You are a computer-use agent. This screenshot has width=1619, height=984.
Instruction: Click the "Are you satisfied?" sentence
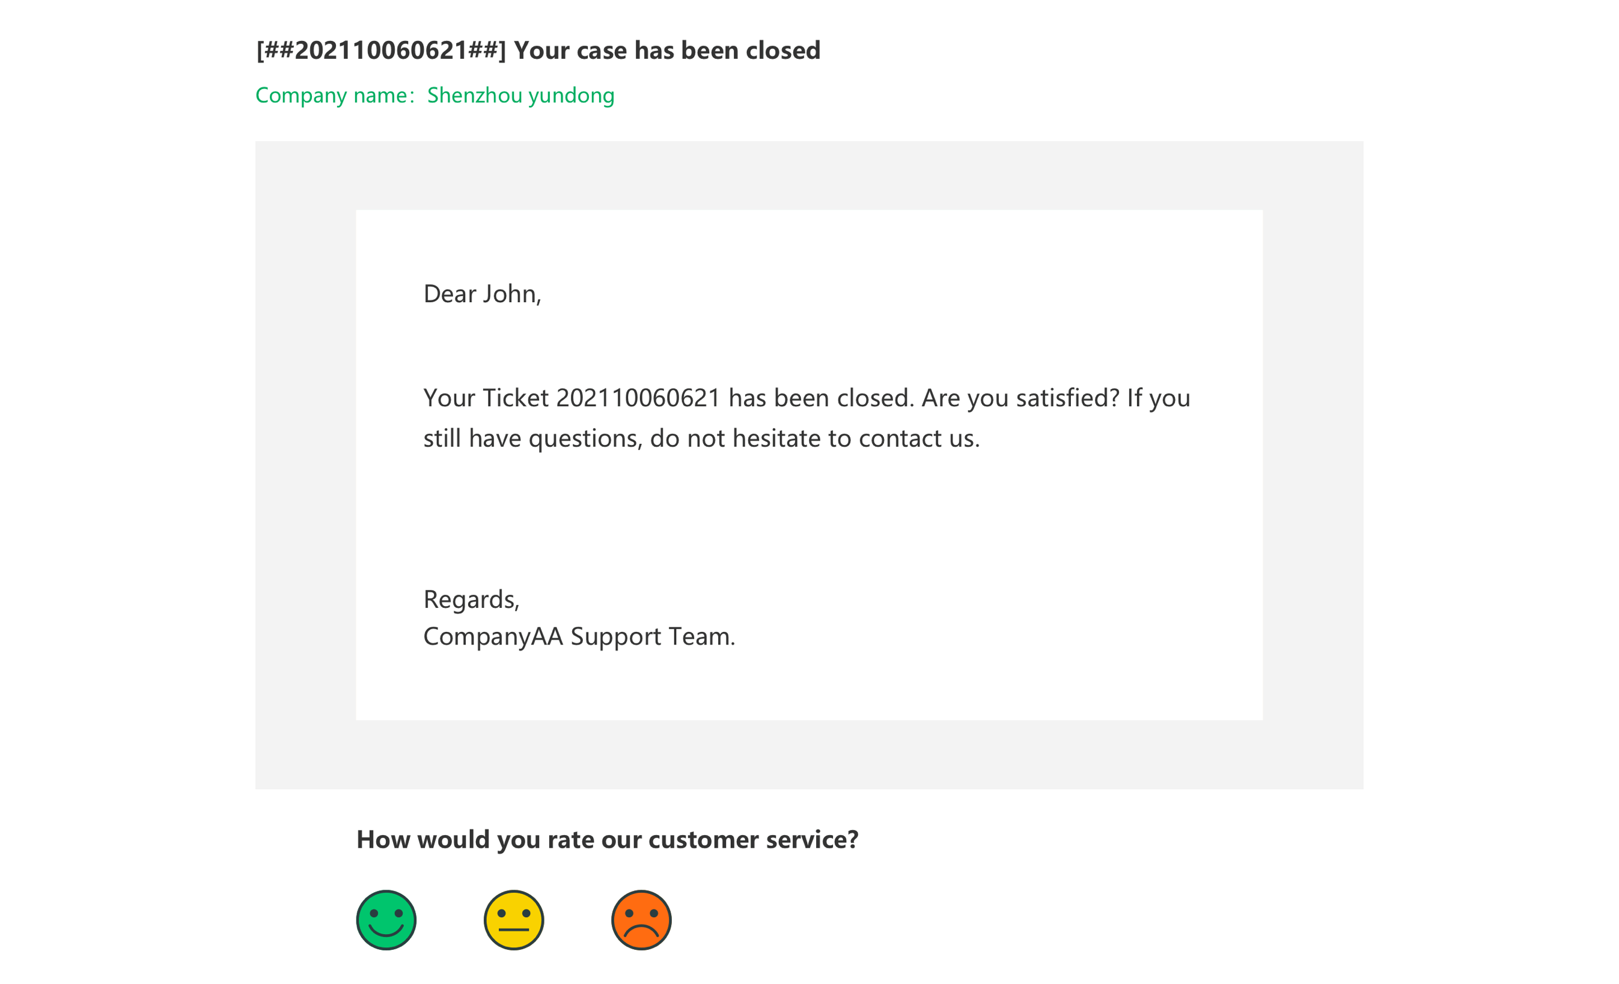pos(1020,398)
